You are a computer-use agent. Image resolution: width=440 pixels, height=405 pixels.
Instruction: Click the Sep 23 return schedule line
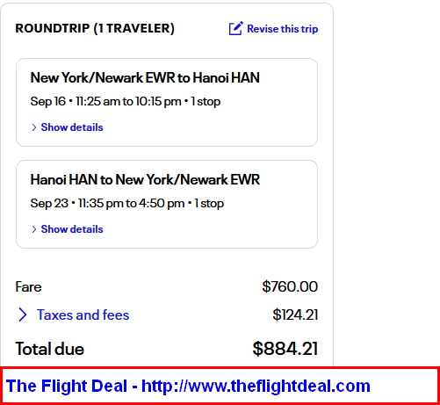click(127, 204)
